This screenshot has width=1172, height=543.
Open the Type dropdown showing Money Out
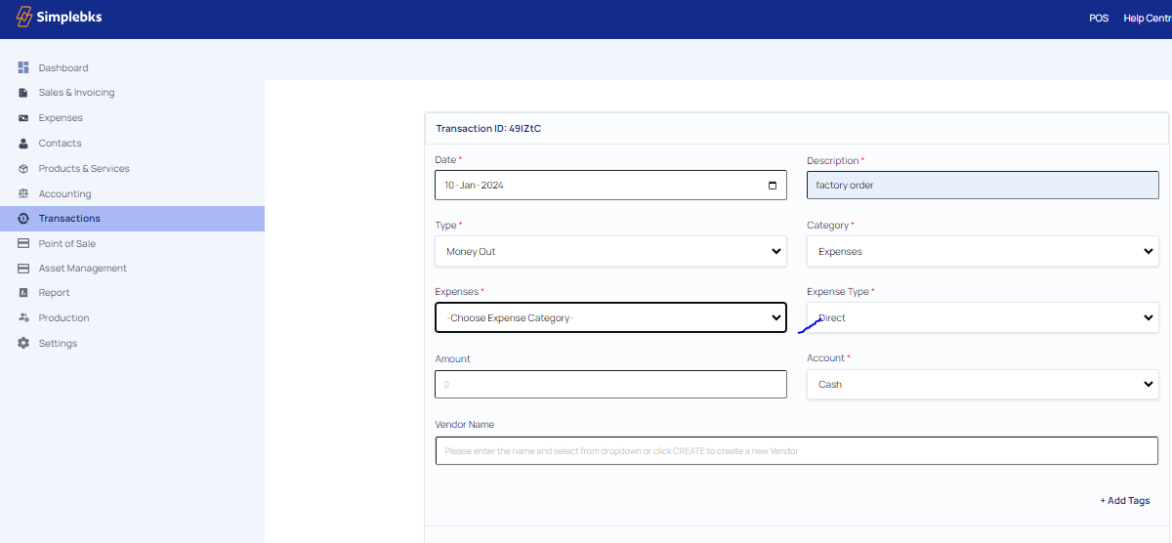609,252
